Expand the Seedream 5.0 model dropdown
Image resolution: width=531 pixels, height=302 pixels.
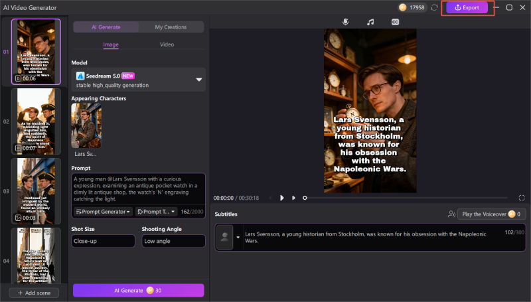click(x=198, y=80)
